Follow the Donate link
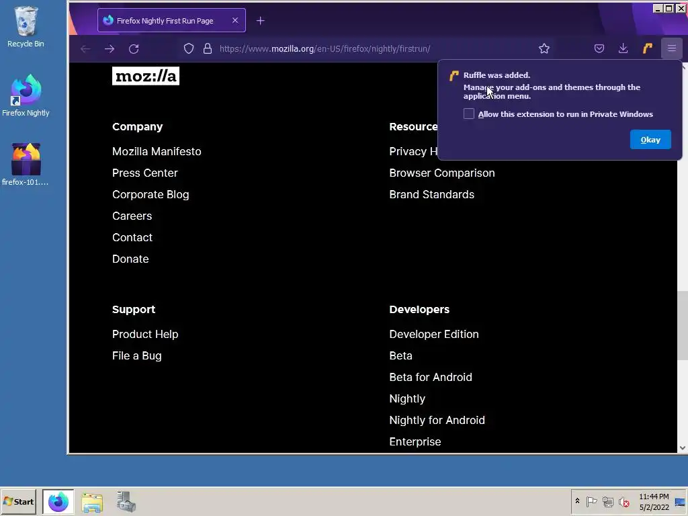 pos(130,259)
